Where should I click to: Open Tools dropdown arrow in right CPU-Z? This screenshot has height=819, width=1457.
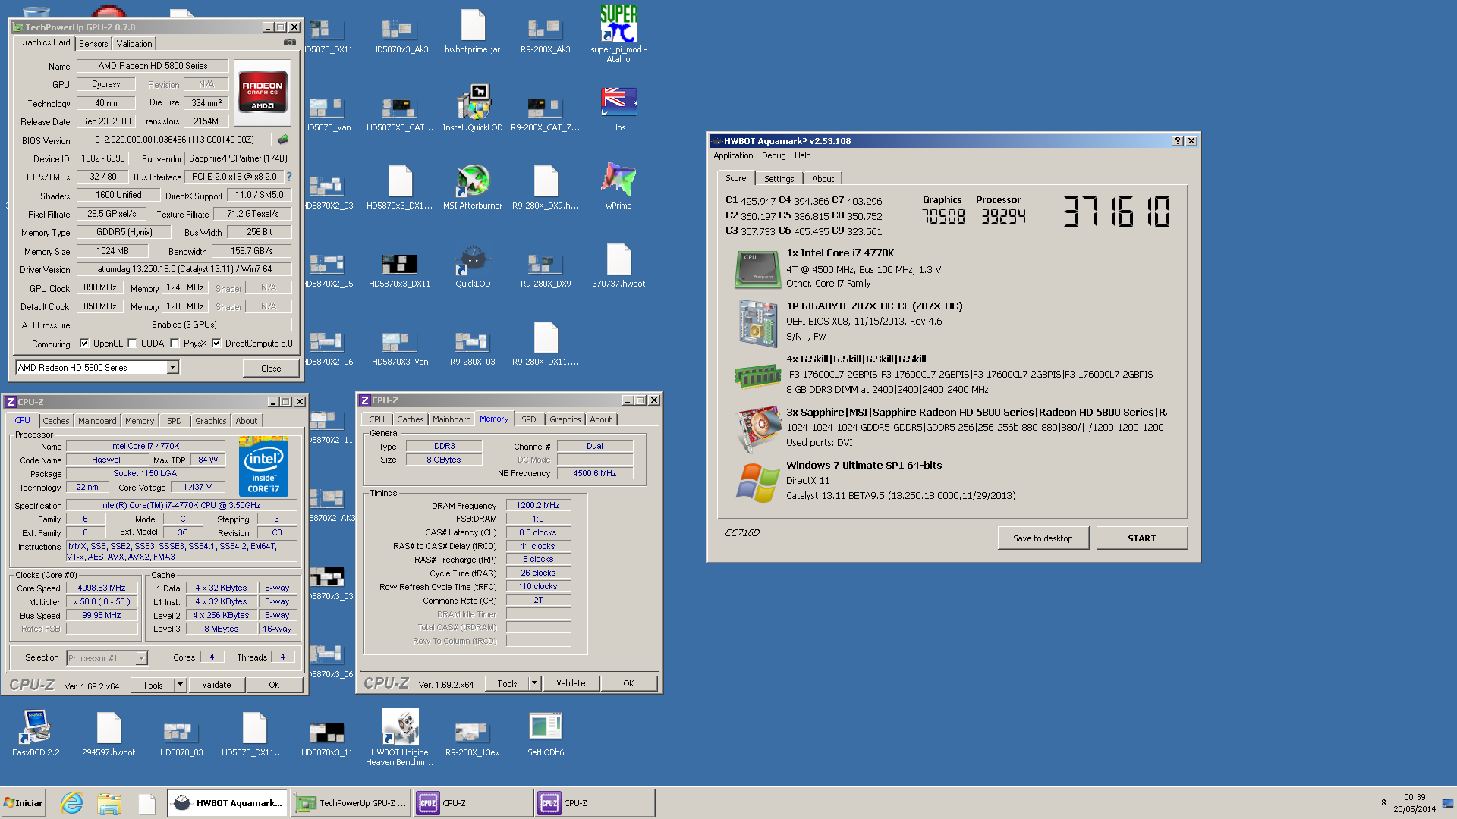point(535,683)
